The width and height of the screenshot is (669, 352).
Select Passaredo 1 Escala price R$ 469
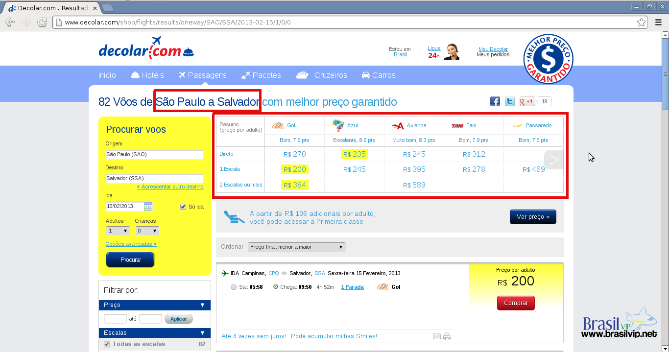tap(534, 169)
